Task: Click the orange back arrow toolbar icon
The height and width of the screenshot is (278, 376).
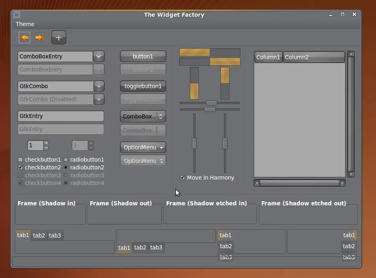Action: pos(24,38)
